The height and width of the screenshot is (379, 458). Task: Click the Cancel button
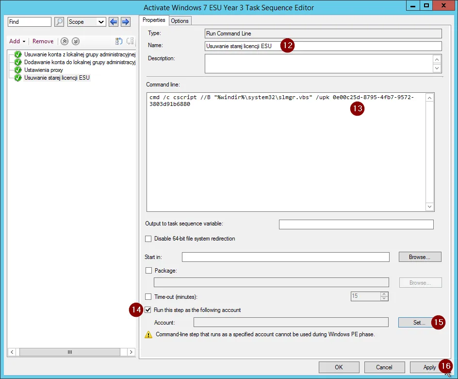click(x=384, y=367)
